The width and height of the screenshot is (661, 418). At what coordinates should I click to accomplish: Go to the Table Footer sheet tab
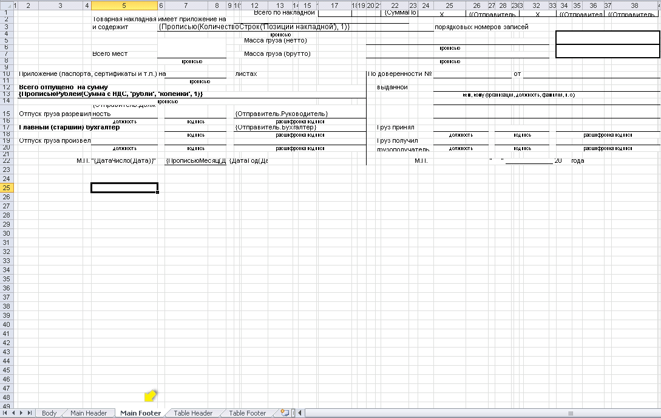(x=248, y=413)
